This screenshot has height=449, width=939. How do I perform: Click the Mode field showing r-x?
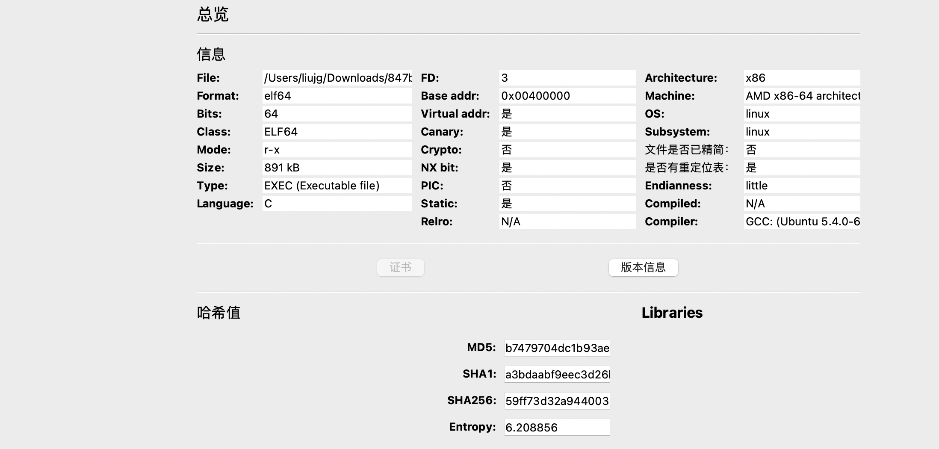click(x=337, y=150)
